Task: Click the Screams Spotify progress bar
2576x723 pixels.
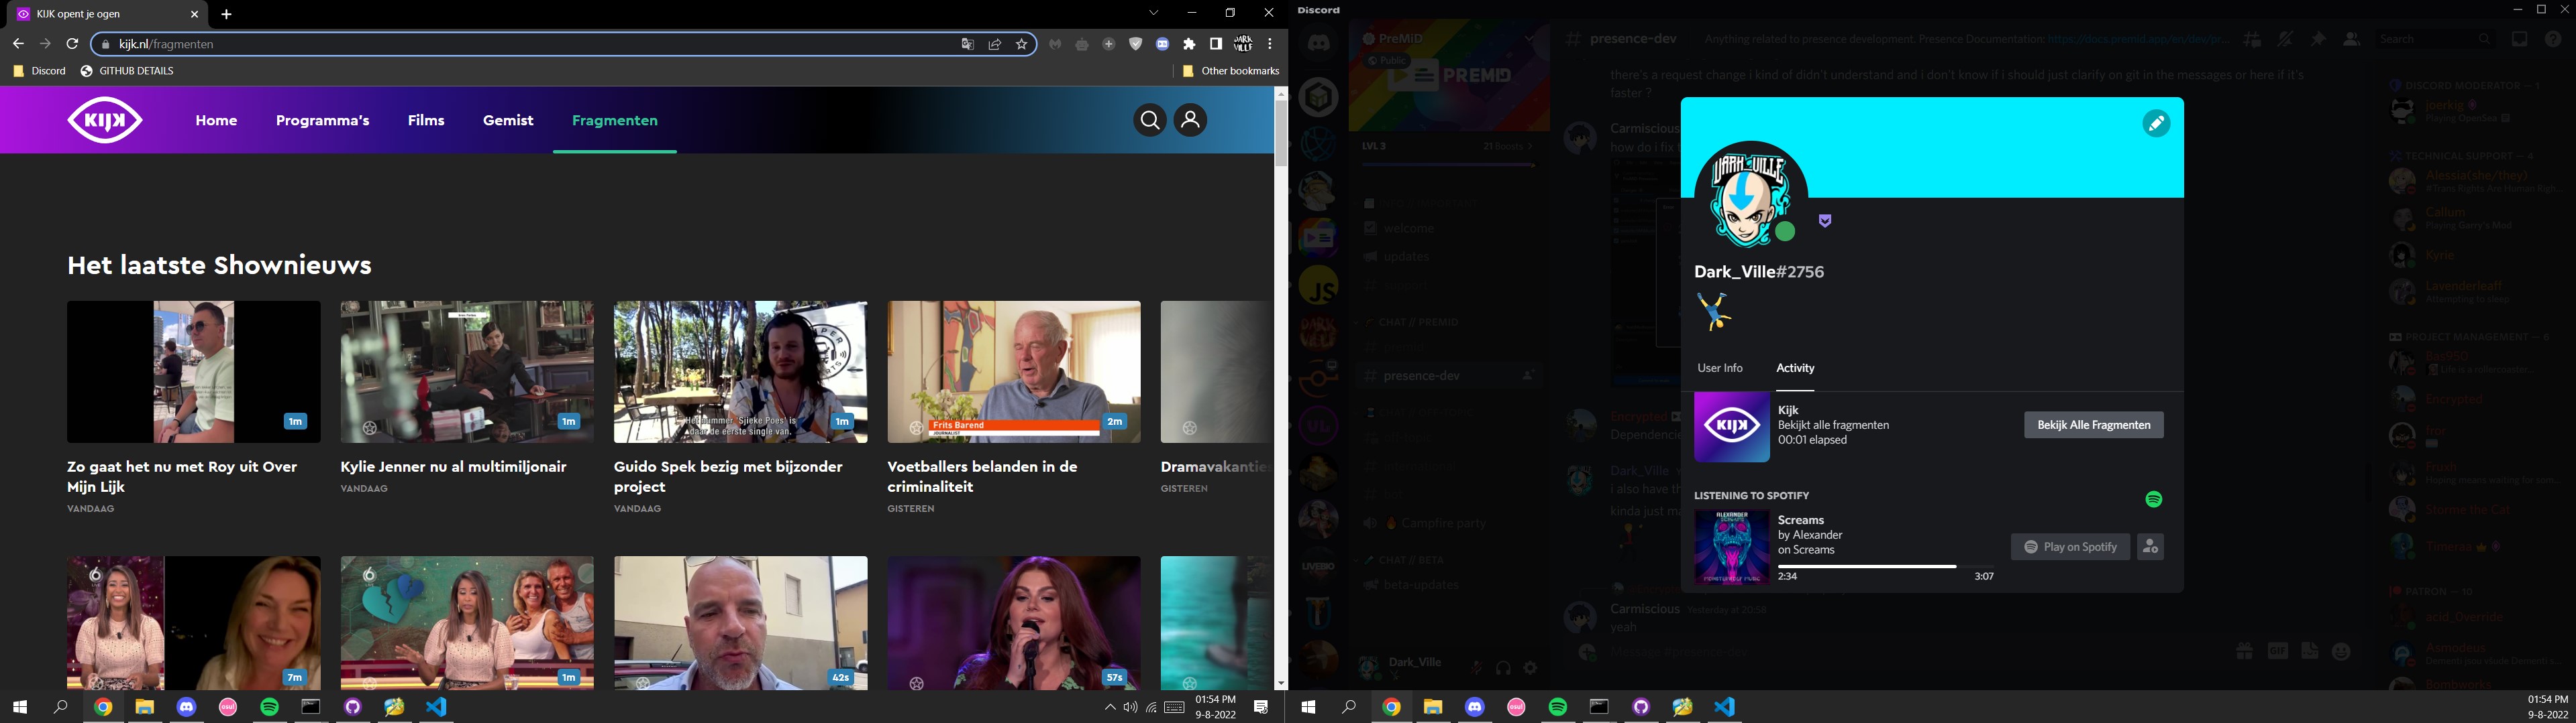Action: (x=1886, y=566)
